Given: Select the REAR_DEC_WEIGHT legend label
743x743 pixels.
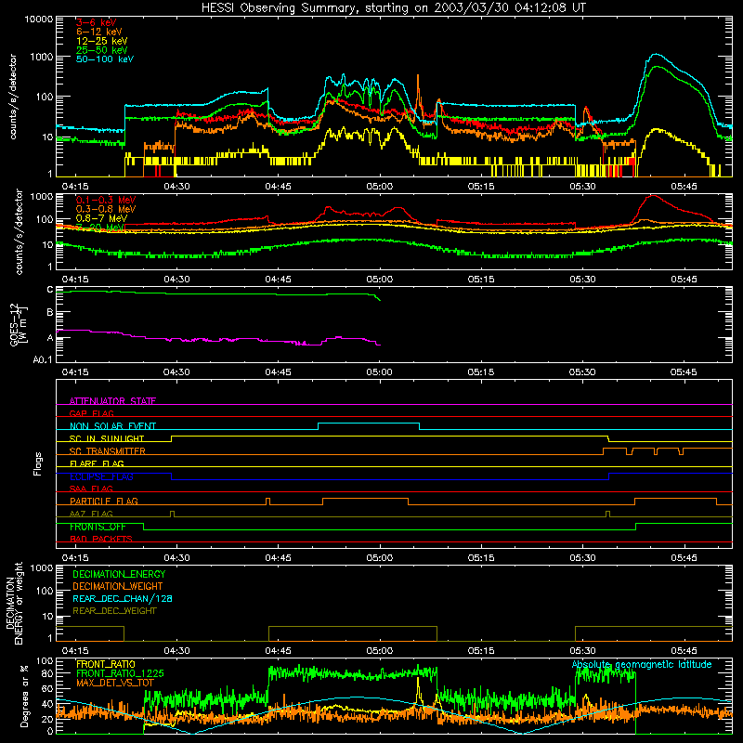Looking at the screenshot, I should coord(114,611).
